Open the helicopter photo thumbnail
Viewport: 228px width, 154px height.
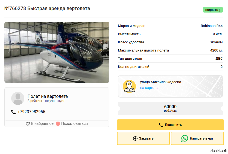[57, 52]
